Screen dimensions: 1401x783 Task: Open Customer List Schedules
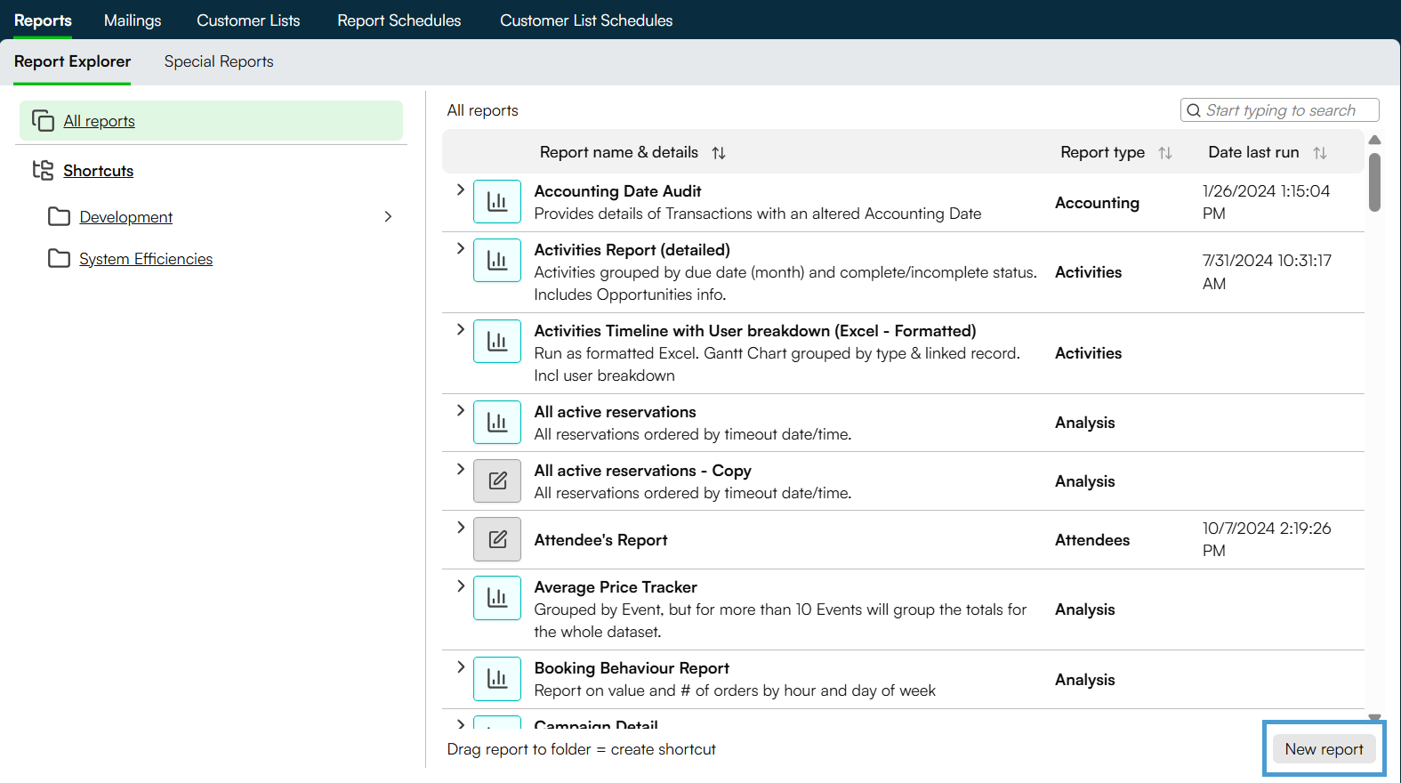pyautogui.click(x=586, y=20)
